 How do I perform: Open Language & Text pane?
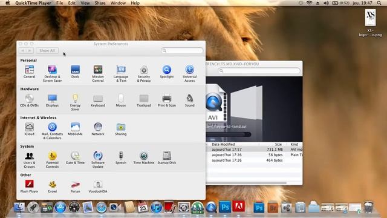click(121, 73)
